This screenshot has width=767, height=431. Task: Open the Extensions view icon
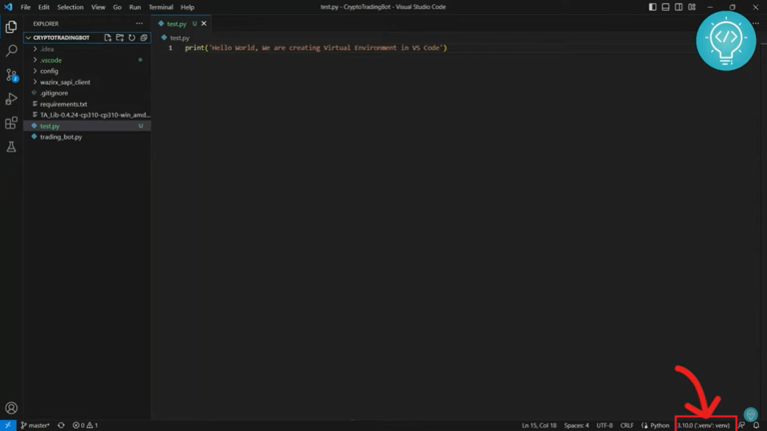click(x=11, y=123)
